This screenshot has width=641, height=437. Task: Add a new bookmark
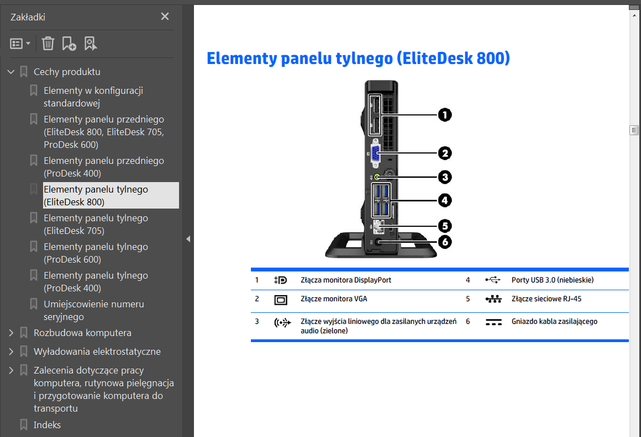coord(69,43)
